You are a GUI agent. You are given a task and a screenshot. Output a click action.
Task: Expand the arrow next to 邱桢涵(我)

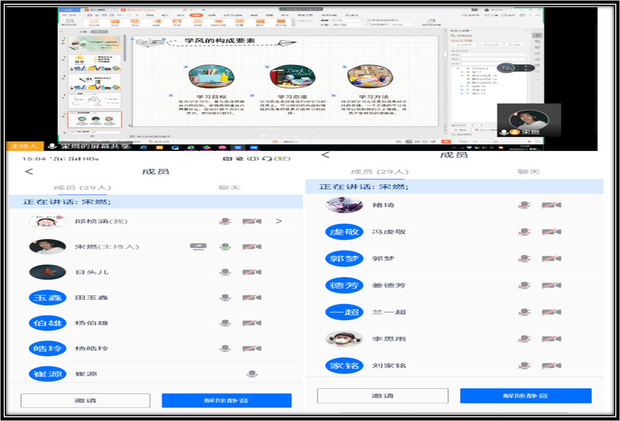(279, 221)
